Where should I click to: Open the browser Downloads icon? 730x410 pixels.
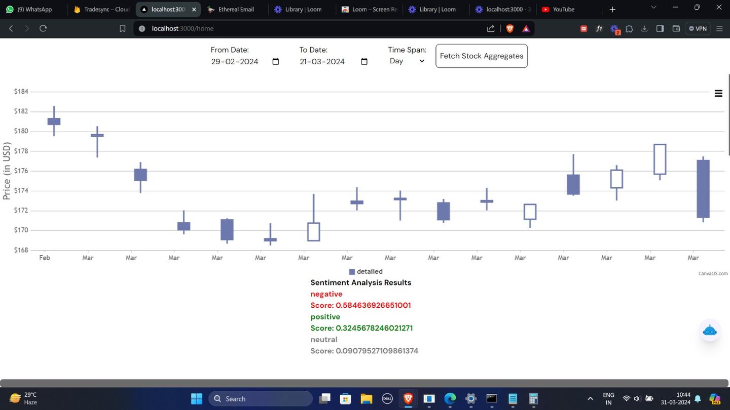pyautogui.click(x=644, y=29)
